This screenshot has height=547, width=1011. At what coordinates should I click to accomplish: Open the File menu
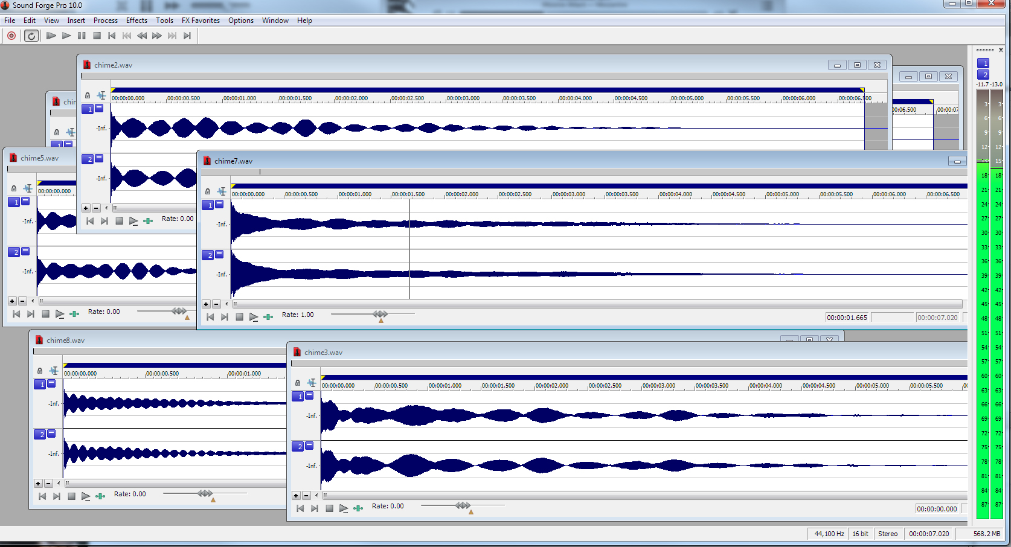coord(10,21)
